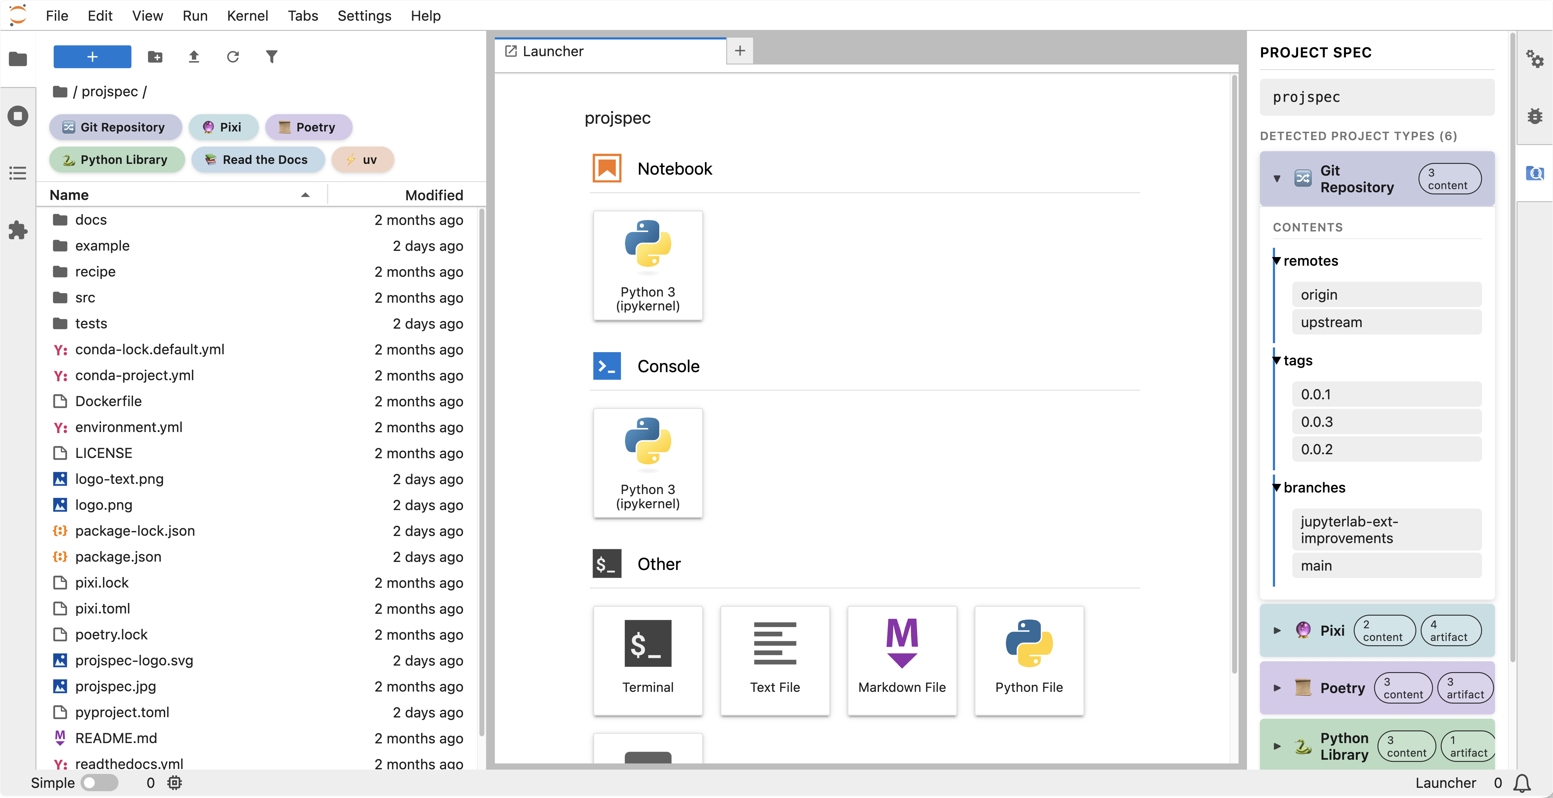The image size is (1553, 798).
Task: Expand the Pixi project type details
Action: pyautogui.click(x=1276, y=631)
